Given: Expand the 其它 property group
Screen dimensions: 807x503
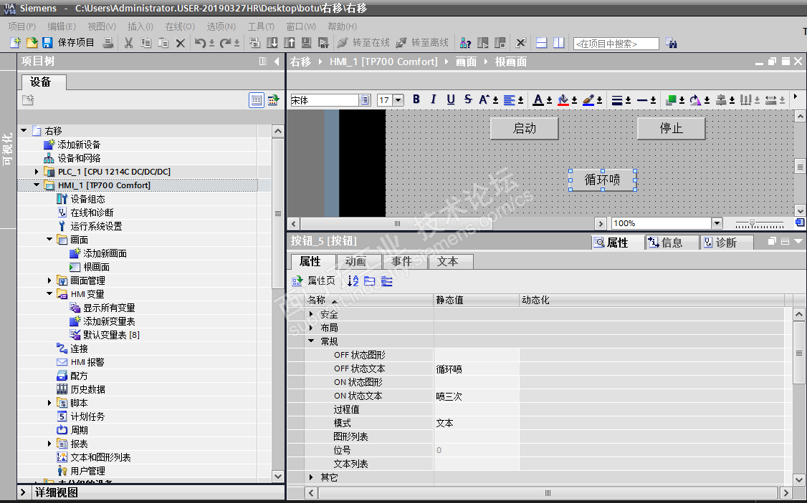Looking at the screenshot, I should (311, 477).
